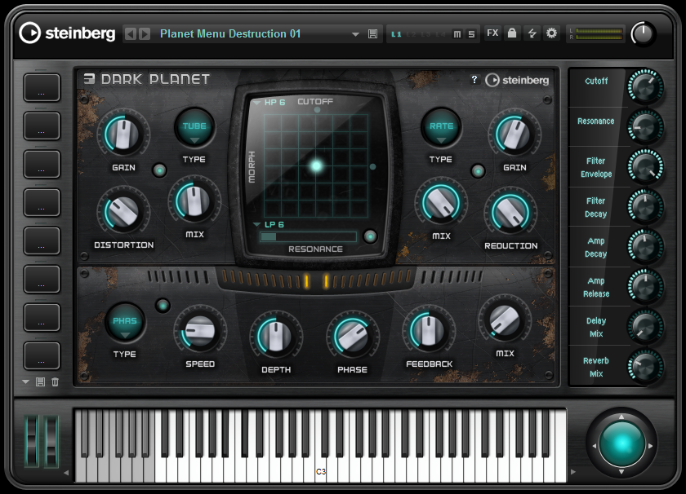Open the RATE reduction type selector
Viewport: 686px width, 494px height.
pos(441,127)
